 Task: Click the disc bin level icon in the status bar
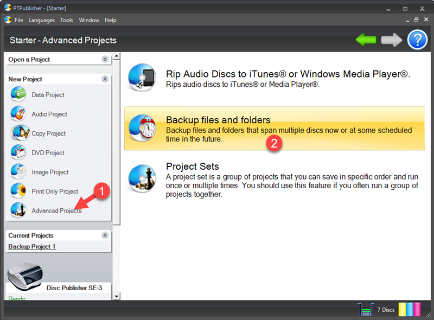(366, 310)
